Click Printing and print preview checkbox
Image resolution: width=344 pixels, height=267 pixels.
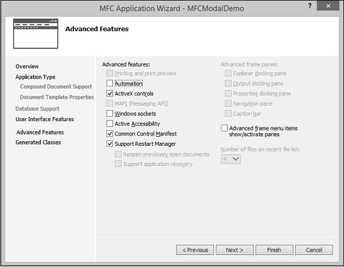point(110,73)
